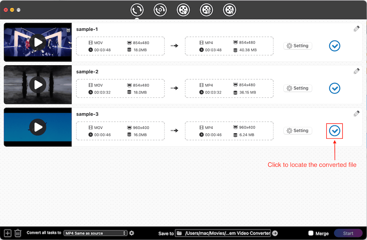Select the sample-3 title text
367x240 pixels.
pyautogui.click(x=87, y=114)
